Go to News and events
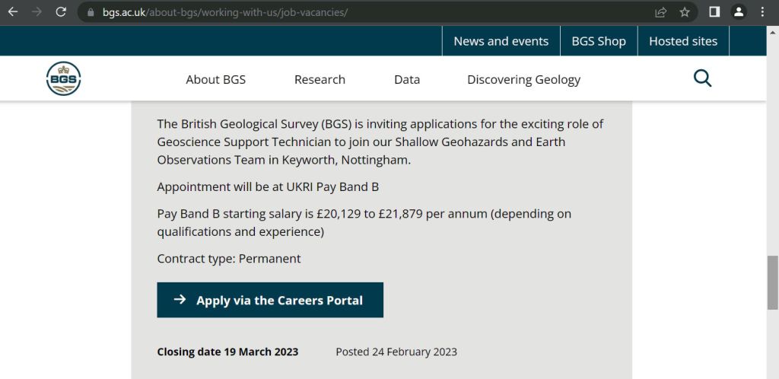 [501, 41]
